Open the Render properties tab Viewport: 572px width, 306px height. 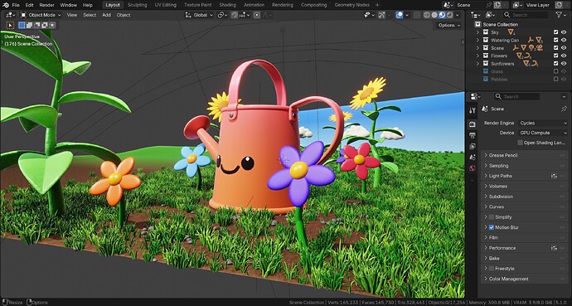click(473, 124)
